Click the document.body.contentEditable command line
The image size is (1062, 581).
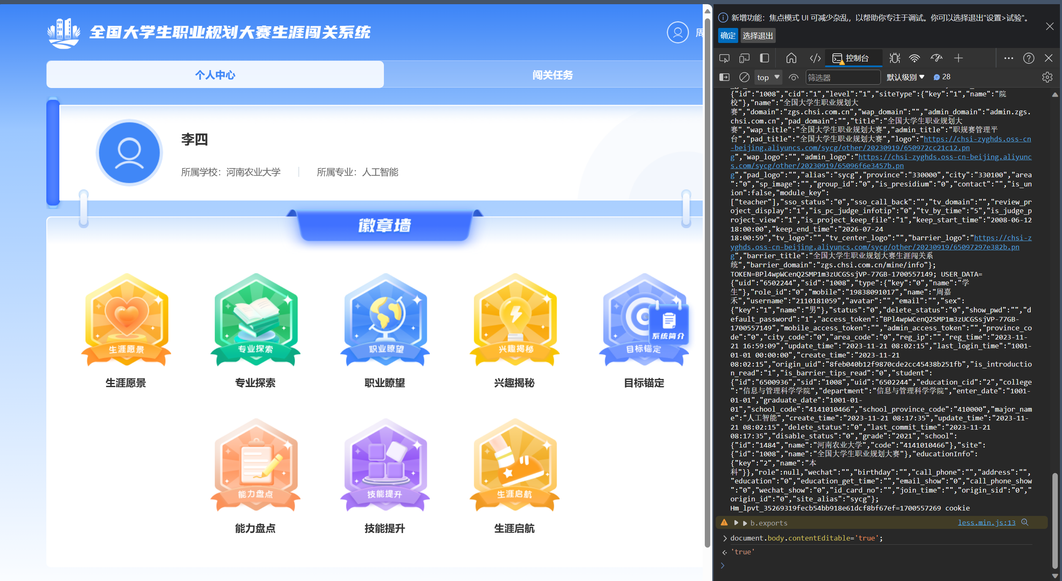click(x=807, y=538)
